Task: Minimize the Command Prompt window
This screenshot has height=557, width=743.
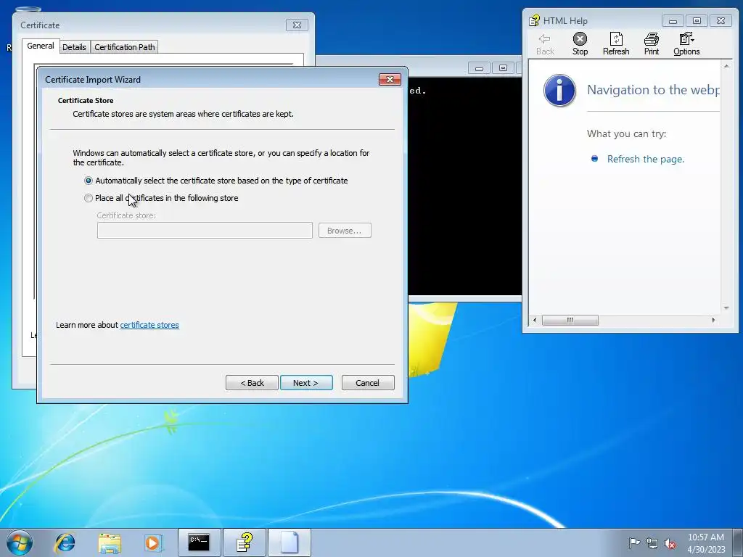Action: pyautogui.click(x=479, y=68)
